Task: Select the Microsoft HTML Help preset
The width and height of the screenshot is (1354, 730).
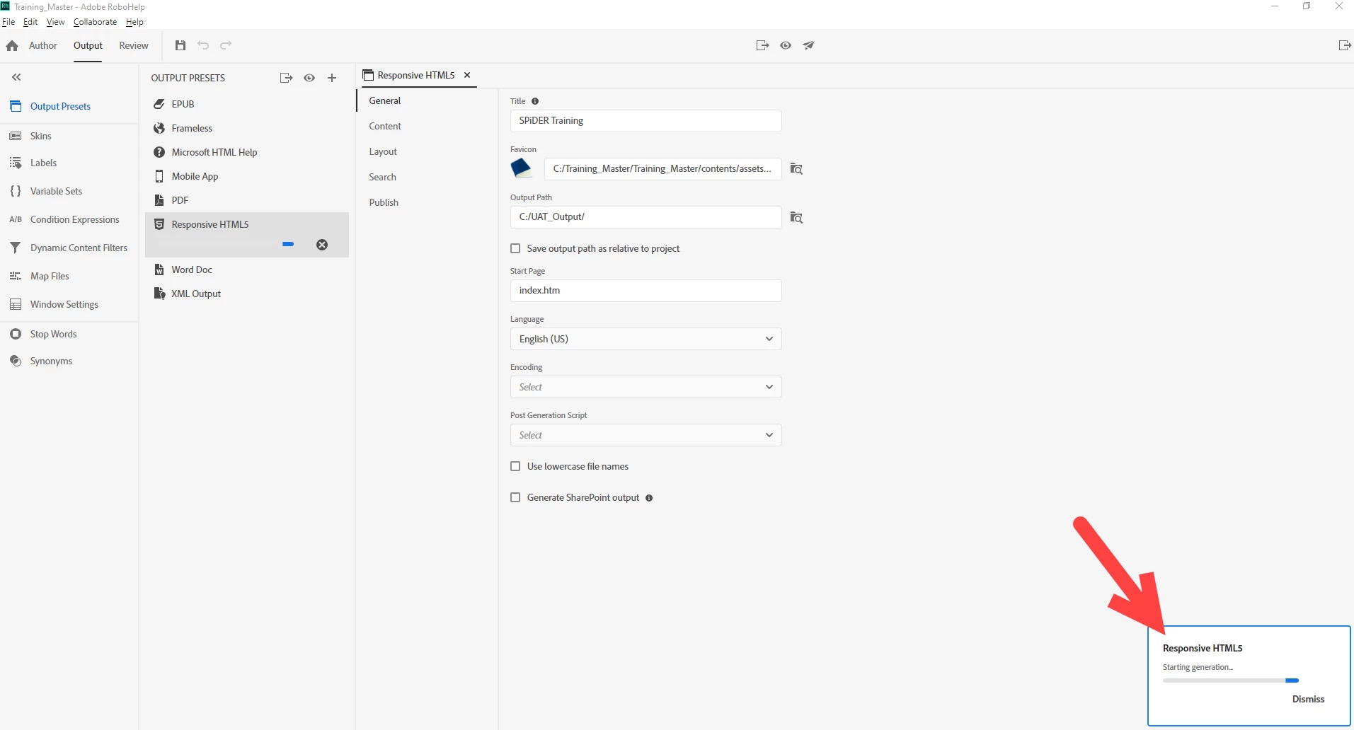Action: [x=247, y=152]
